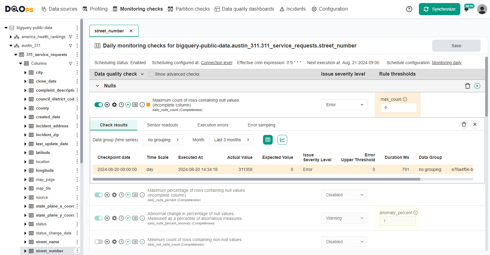The image size is (490, 255).
Task: Check Show advanced checks
Action: (151, 74)
